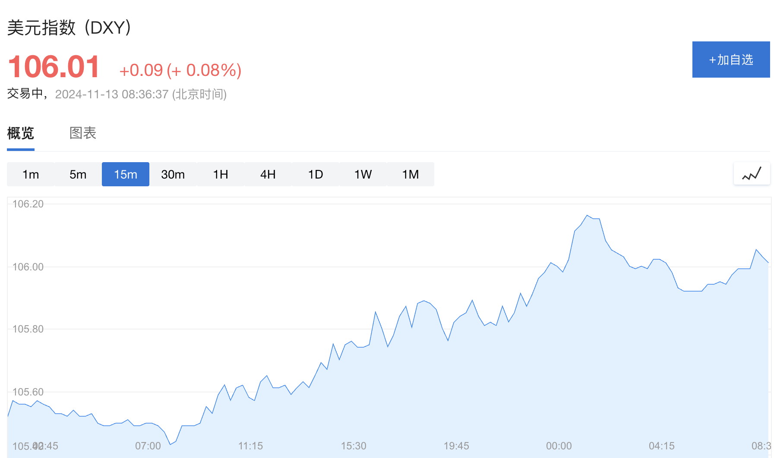Screen dimensions: 777x458
Task: Click the 11:15 time axis label
Action: [251, 446]
